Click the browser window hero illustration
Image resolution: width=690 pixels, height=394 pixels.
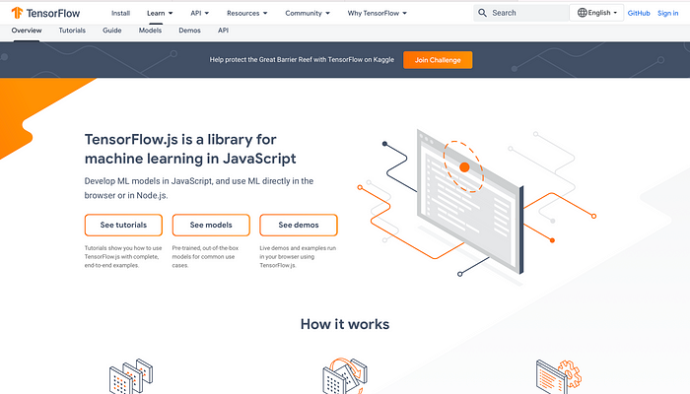470,201
